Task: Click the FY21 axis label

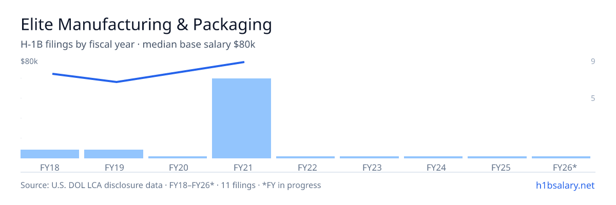Action: click(241, 168)
